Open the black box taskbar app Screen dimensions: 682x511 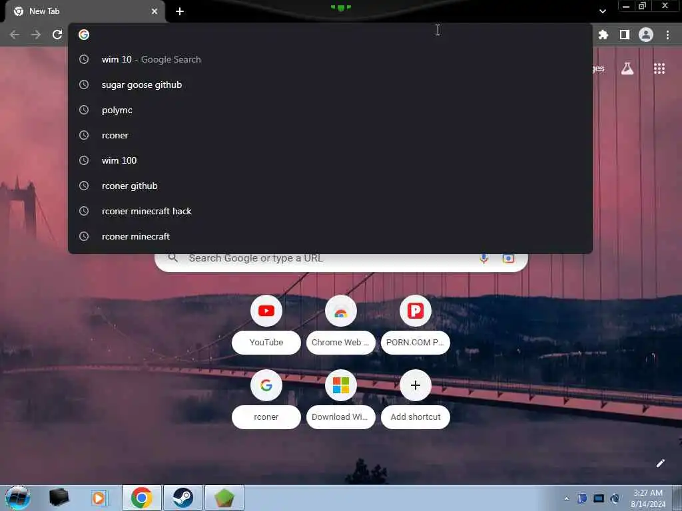59,498
